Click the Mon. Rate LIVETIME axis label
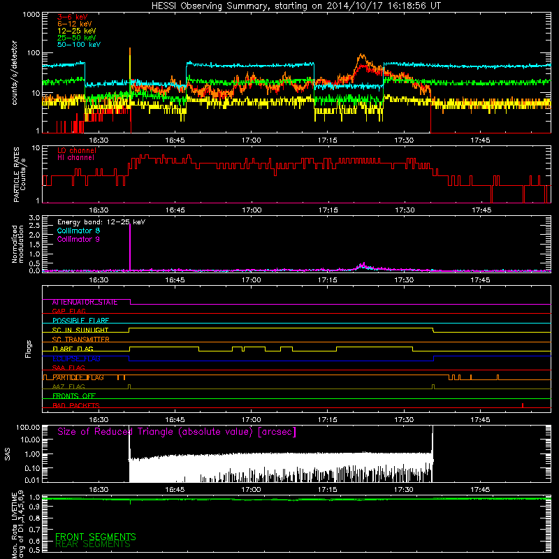The height and width of the screenshot is (559, 559). [18, 524]
